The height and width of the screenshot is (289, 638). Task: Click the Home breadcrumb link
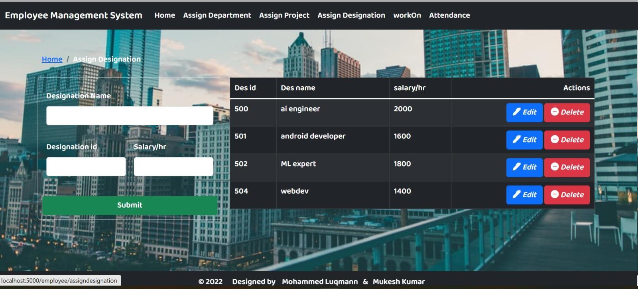52,59
